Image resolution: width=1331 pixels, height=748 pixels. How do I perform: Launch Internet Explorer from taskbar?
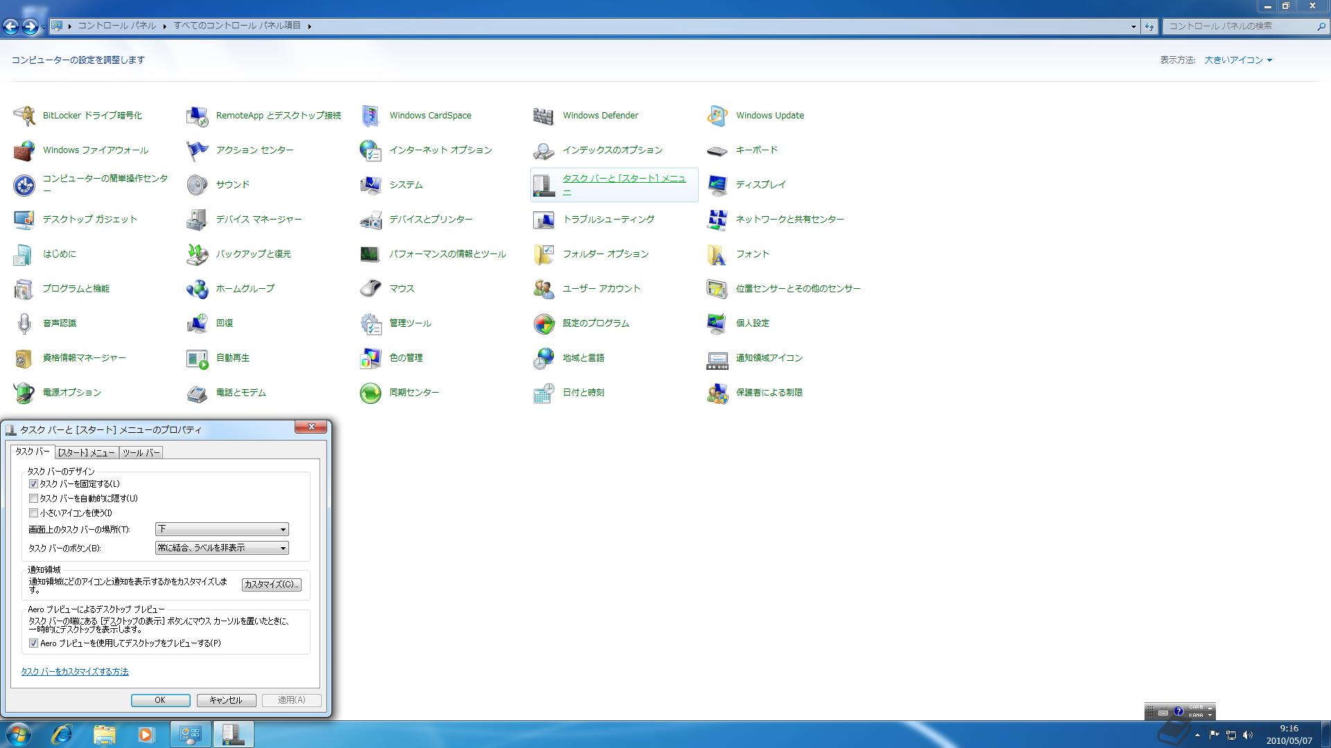62,734
